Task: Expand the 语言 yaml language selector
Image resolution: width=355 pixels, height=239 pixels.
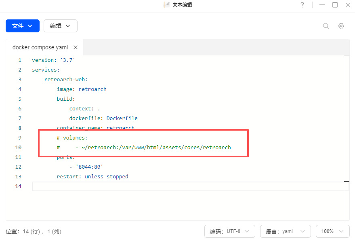Action: click(x=285, y=231)
